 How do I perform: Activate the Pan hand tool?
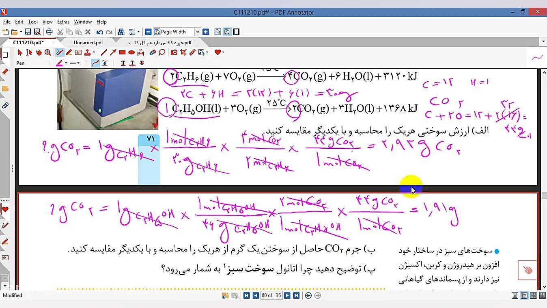point(39,52)
